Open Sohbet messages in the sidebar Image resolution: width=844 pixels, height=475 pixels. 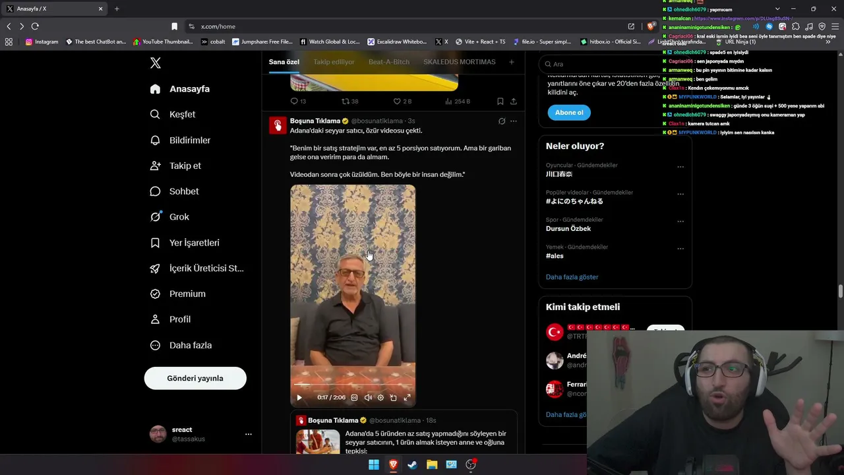pos(174,191)
